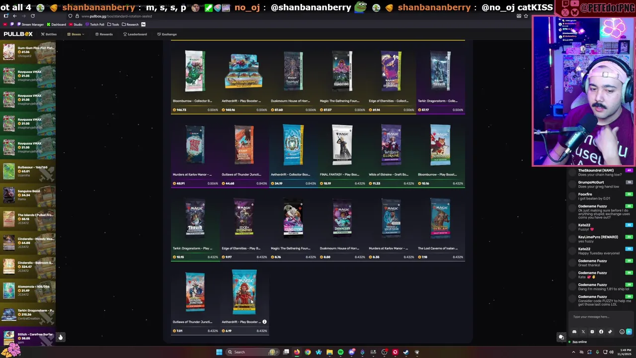
Task: Click the browser address bar URL
Action: click(117, 16)
